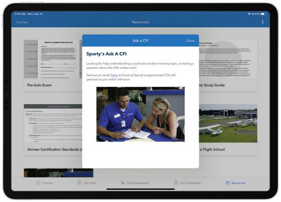Select 'Airman Certification Standards' card title
281x202 pixels.
[54, 150]
